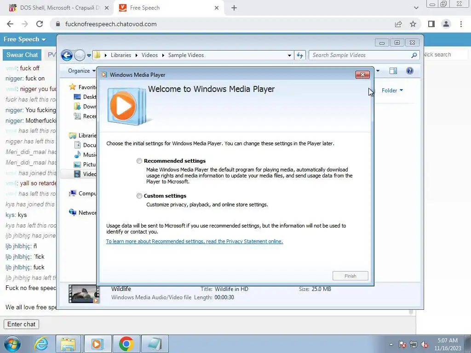
Task: Open the tab search chevron dropdown
Action: click(x=416, y=8)
